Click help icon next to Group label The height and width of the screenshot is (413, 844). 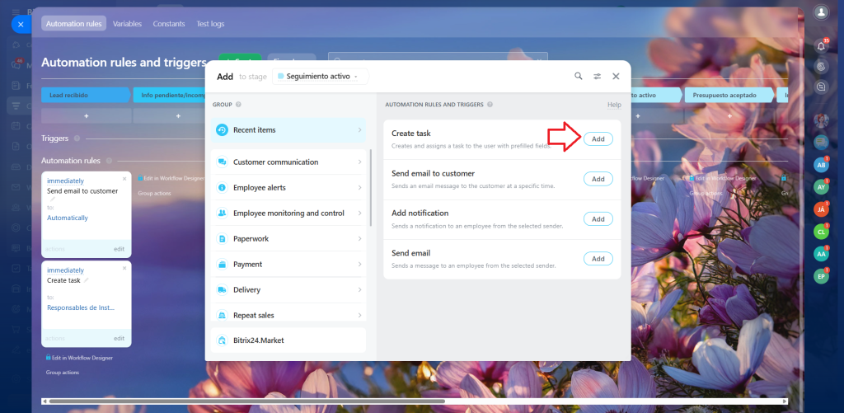[238, 105]
